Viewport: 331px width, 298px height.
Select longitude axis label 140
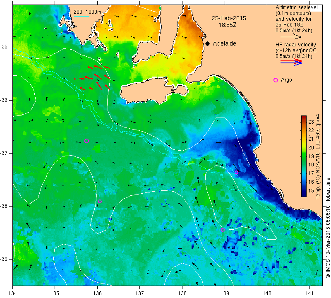click(267, 293)
